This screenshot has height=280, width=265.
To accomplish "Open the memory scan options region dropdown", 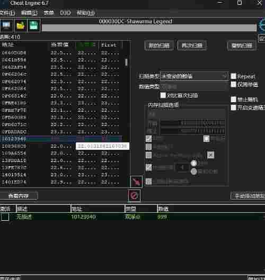I will [x=186, y=114].
